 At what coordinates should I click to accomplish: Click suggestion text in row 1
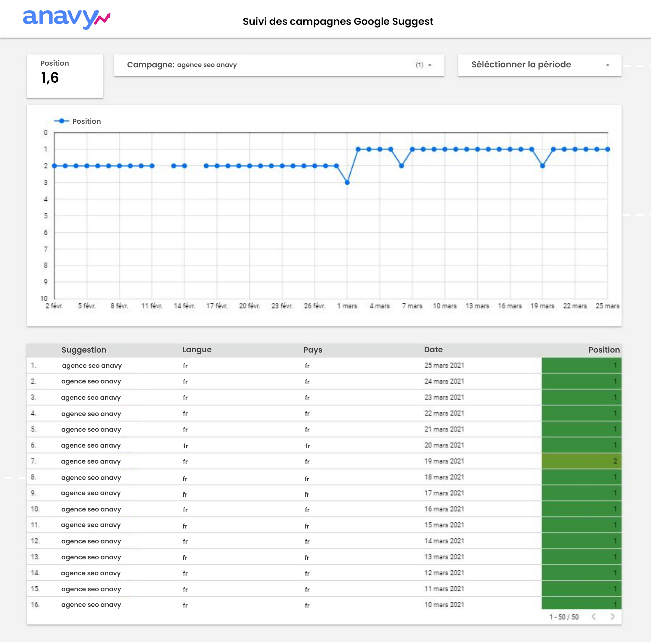pos(92,366)
